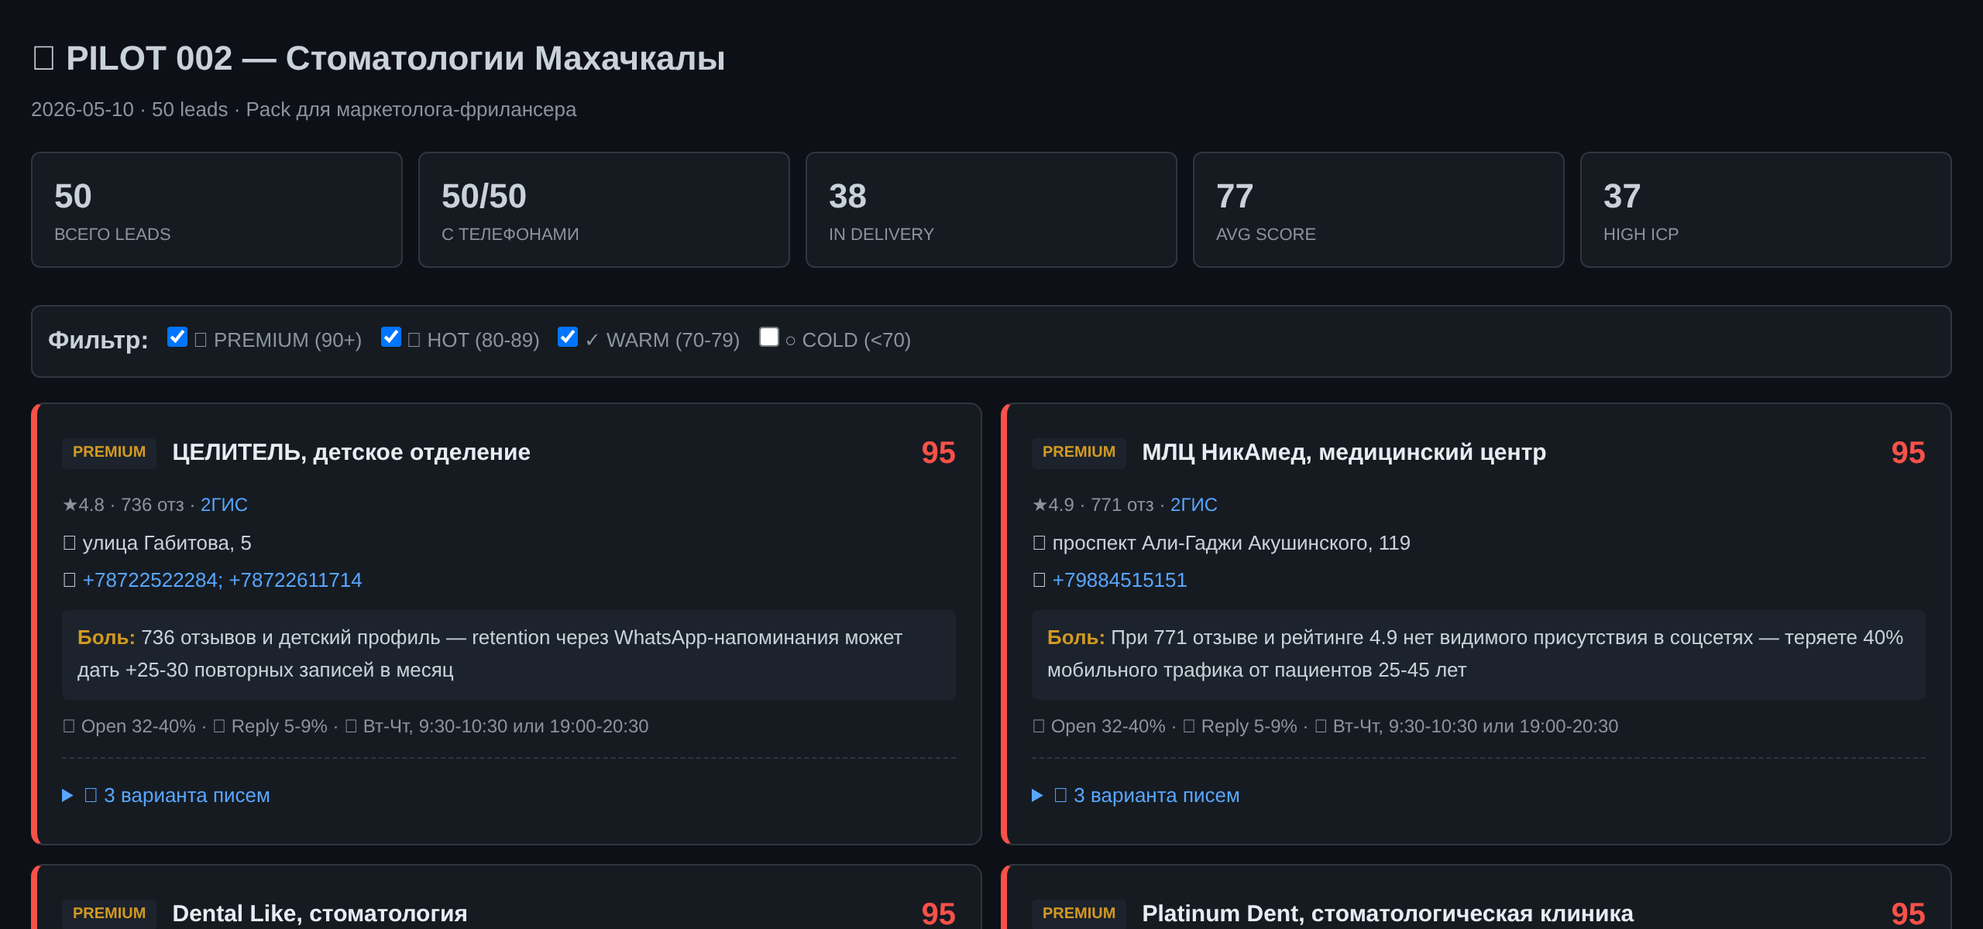The height and width of the screenshot is (929, 1983).
Task: Click PREMIUM badge on Platinum Dent card
Action: [1079, 914]
